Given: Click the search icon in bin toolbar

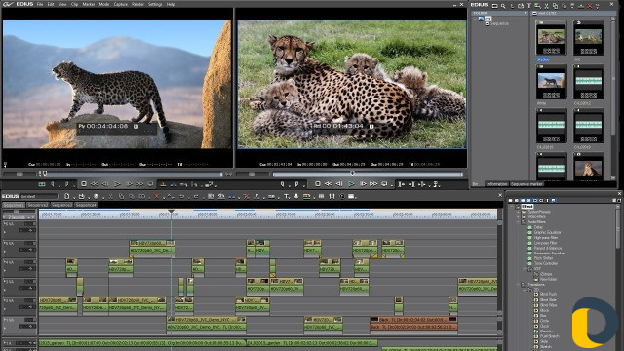Looking at the screenshot, I should pos(503,6).
